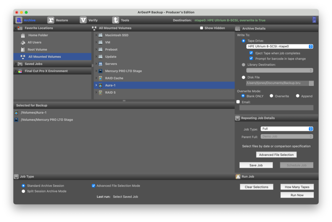
Task: Select Home Folder icon in Favorite Locations
Action: [23, 35]
